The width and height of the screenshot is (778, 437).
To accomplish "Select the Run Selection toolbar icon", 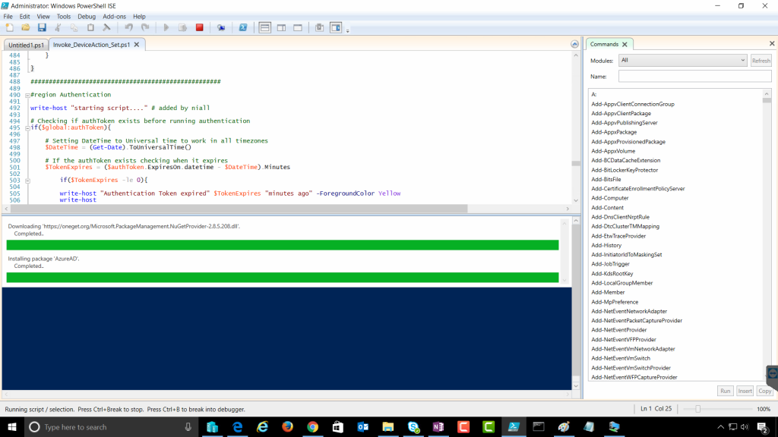I will click(184, 27).
